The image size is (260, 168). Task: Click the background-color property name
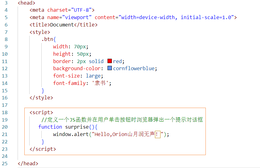tap(77, 68)
